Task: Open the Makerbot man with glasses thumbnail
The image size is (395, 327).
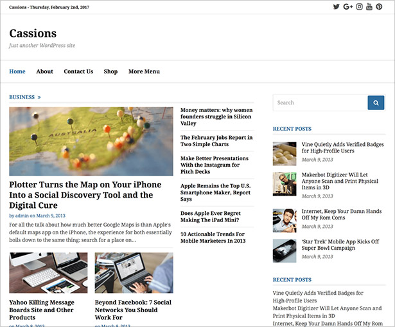Action: coord(285,184)
